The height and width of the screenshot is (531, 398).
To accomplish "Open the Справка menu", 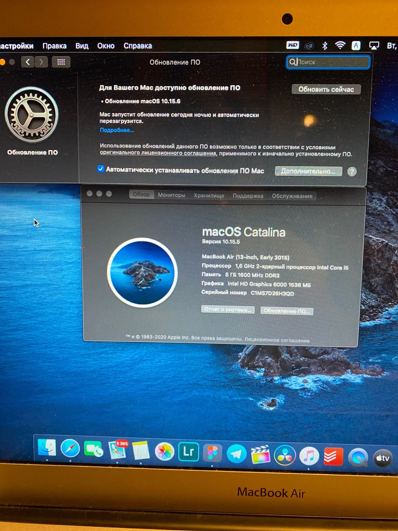I will pyautogui.click(x=138, y=46).
